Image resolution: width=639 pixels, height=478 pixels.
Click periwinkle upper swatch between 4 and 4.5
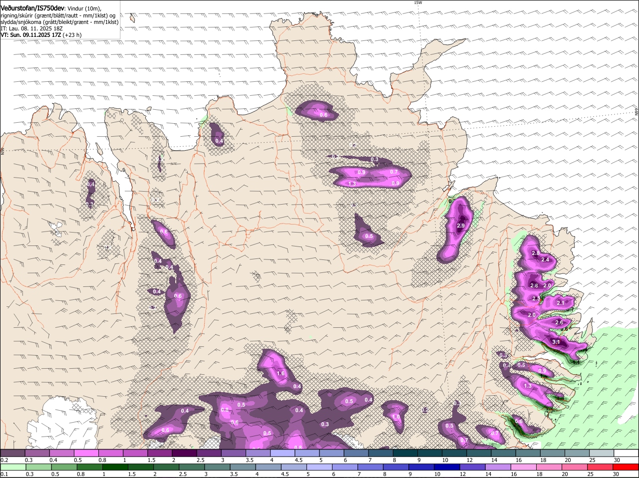coord(283,453)
